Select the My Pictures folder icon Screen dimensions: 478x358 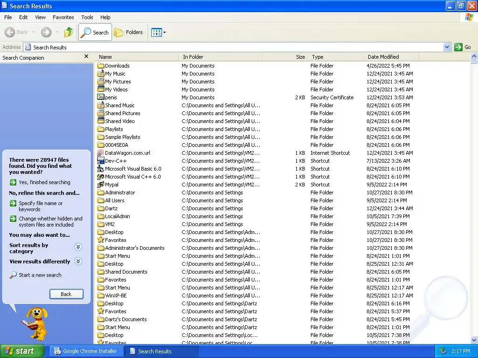101,81
